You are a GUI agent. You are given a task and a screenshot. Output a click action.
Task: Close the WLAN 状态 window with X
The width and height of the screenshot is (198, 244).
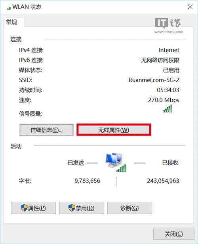(190, 7)
